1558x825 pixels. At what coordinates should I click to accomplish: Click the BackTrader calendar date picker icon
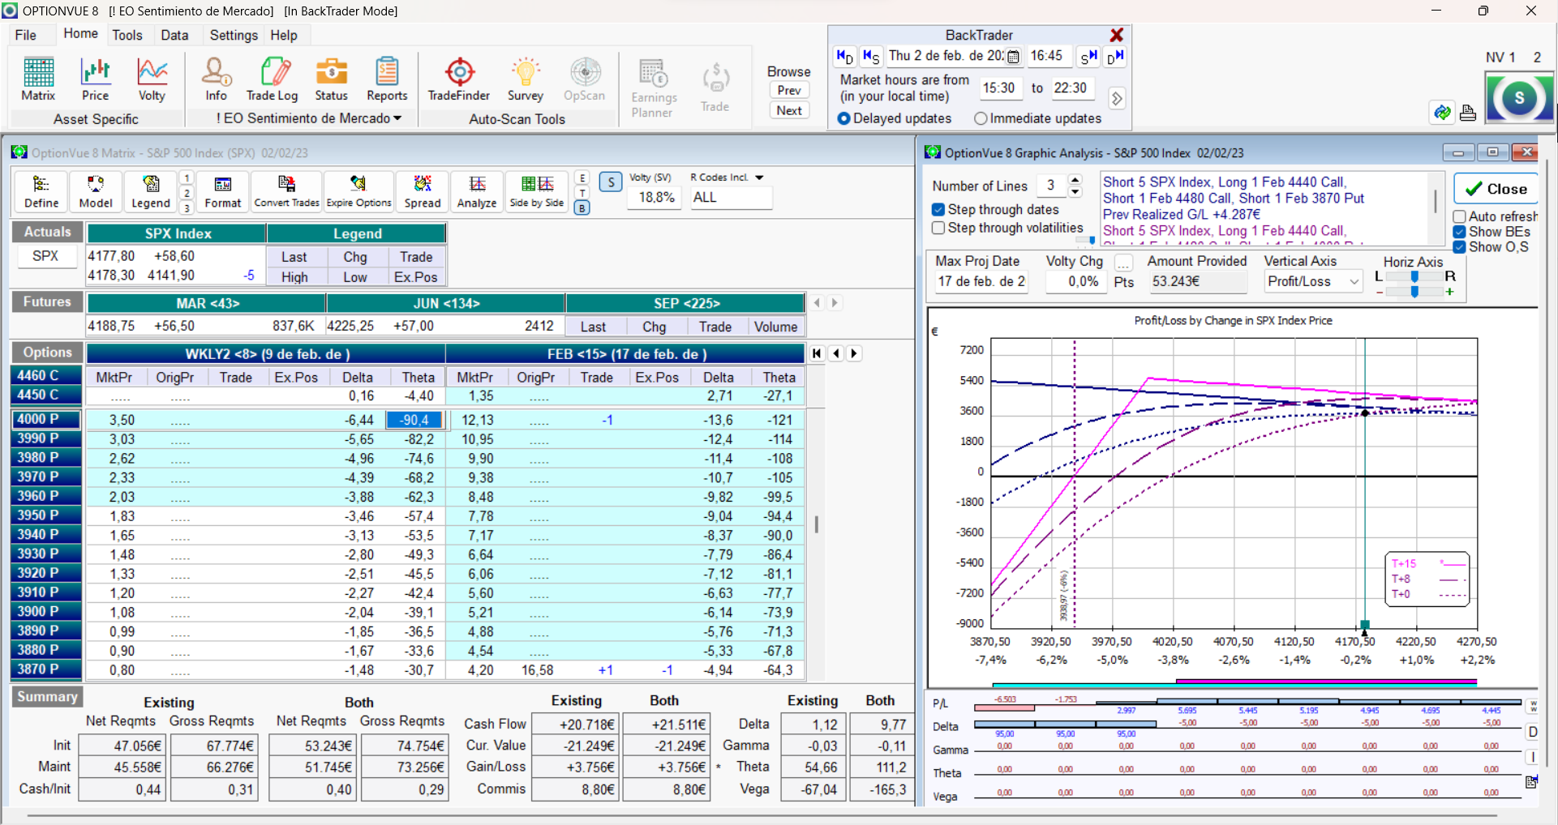(1013, 57)
